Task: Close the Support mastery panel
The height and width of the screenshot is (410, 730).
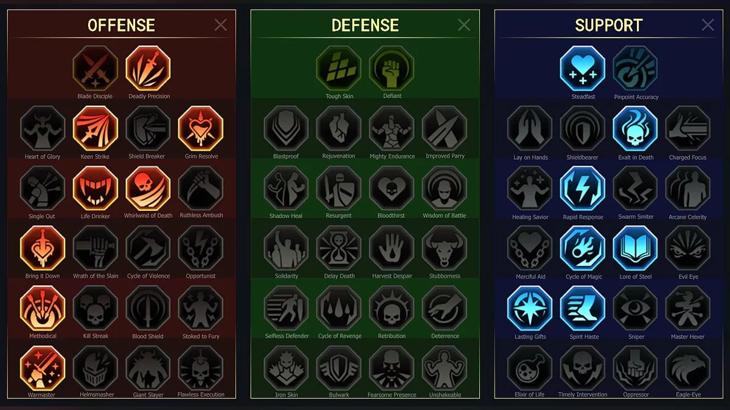Action: click(x=707, y=25)
